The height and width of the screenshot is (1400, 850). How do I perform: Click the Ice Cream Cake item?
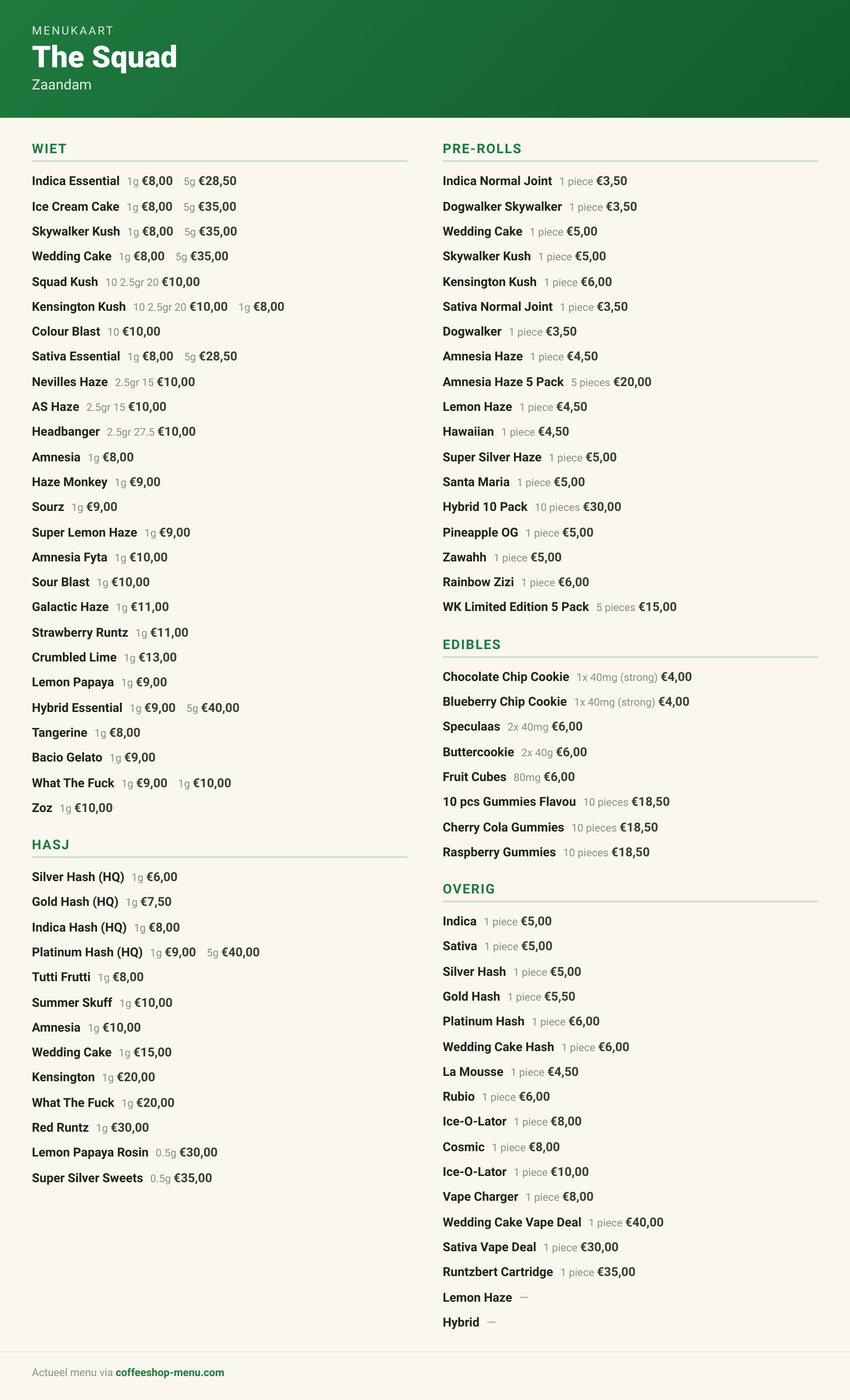pos(76,206)
